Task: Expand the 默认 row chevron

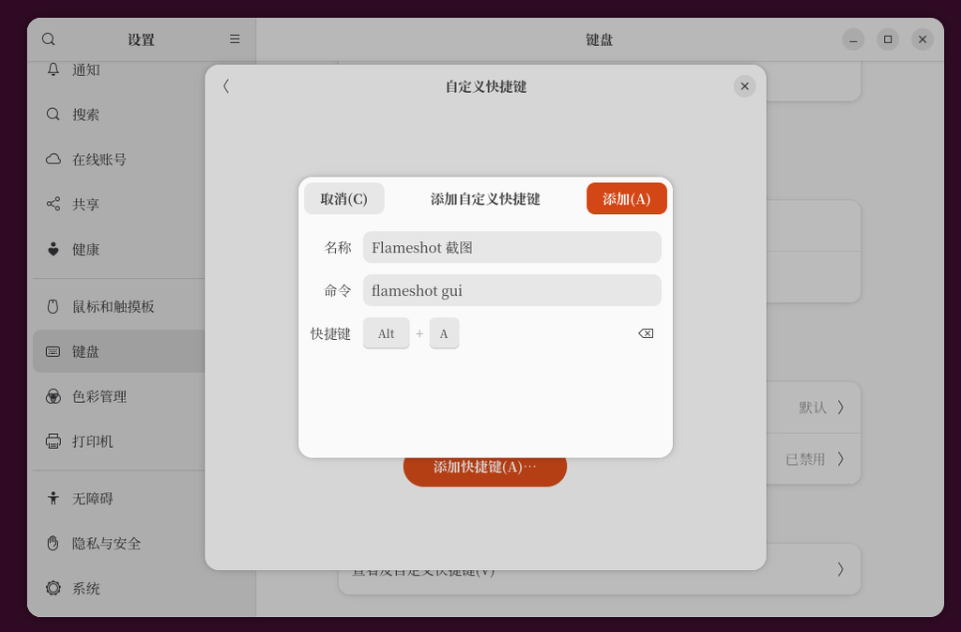Action: pyautogui.click(x=841, y=408)
